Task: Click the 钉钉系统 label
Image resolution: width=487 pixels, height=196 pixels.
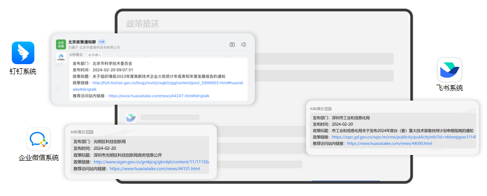Action: pos(23,72)
